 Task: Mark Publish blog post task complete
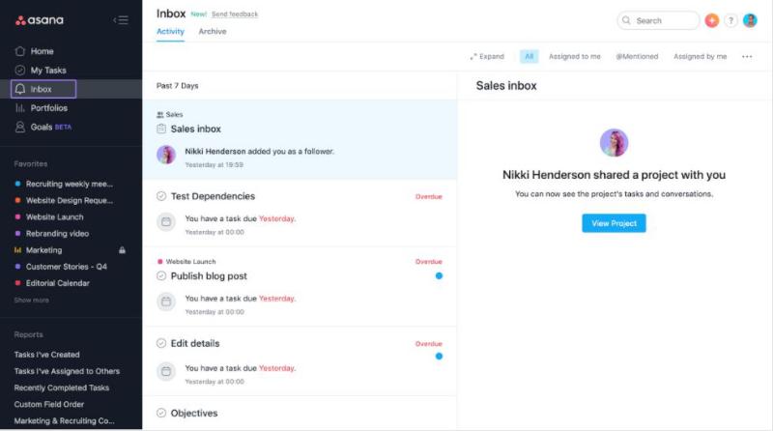(161, 275)
